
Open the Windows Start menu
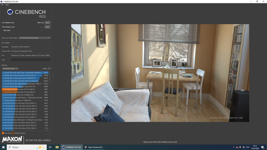(x=3, y=147)
